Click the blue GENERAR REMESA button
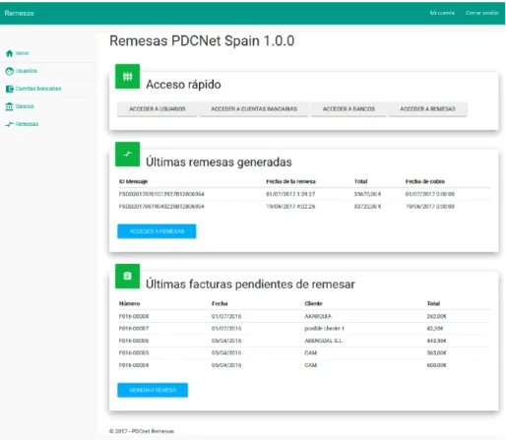Image resolution: width=506 pixels, height=440 pixels. point(153,390)
